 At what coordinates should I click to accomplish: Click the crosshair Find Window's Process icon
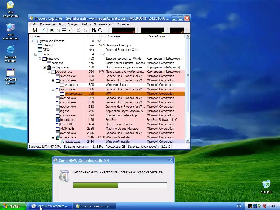tap(100, 30)
